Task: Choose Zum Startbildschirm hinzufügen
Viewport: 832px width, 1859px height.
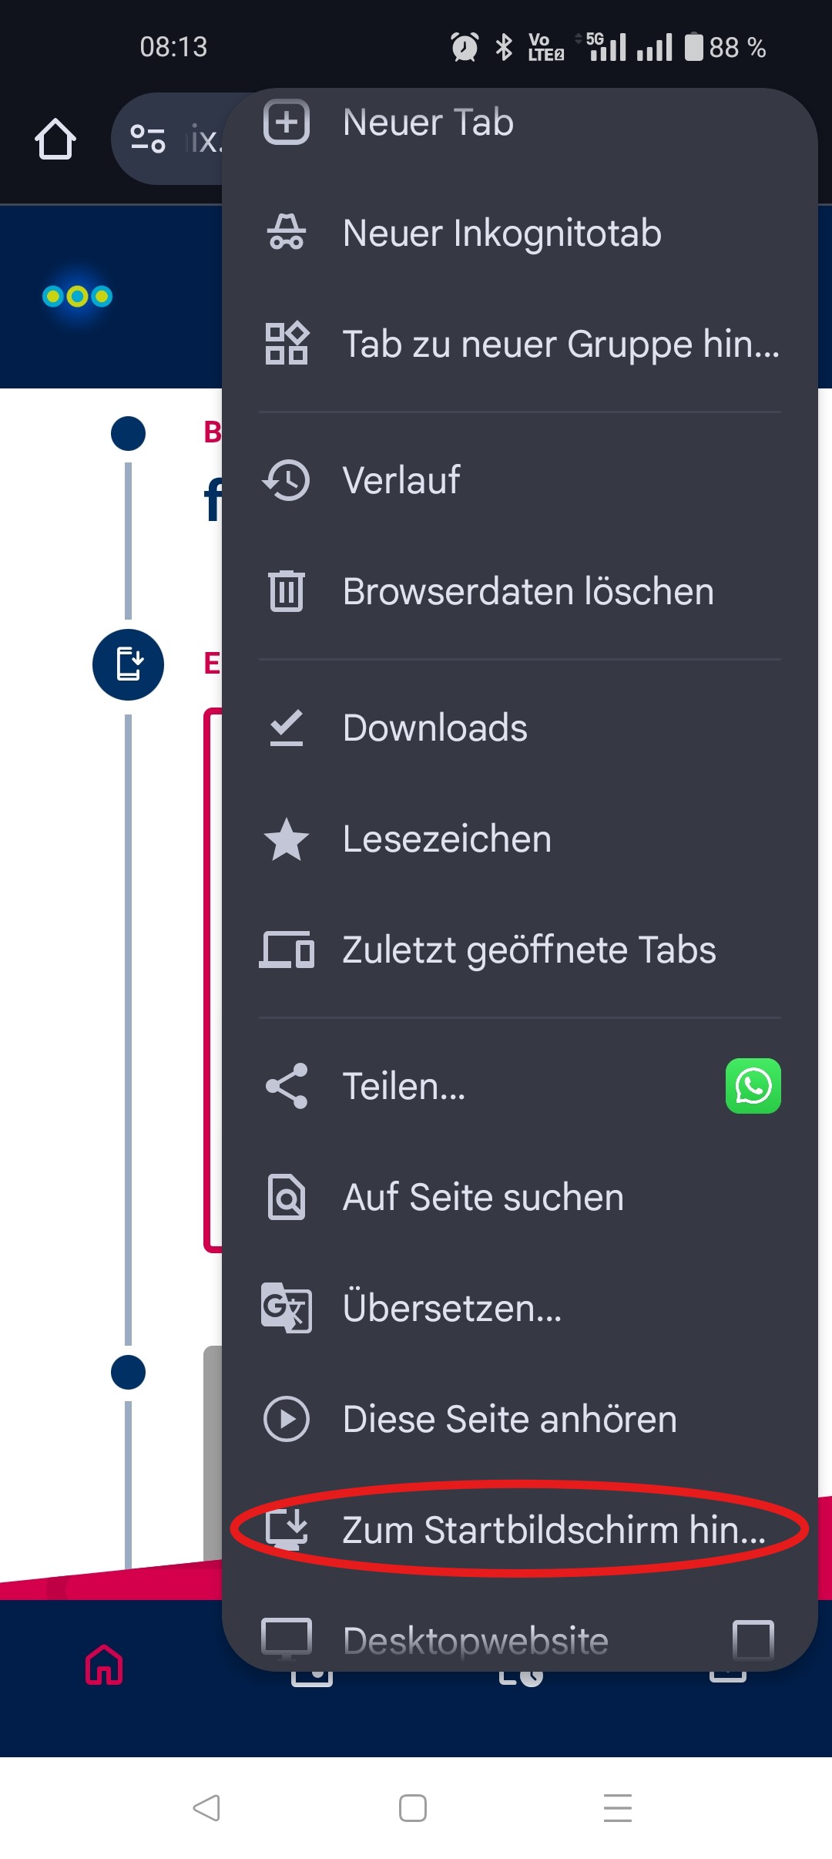Action: [553, 1530]
